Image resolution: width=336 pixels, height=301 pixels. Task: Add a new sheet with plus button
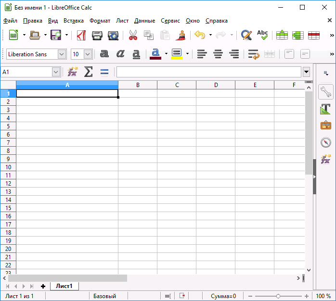coord(43,286)
